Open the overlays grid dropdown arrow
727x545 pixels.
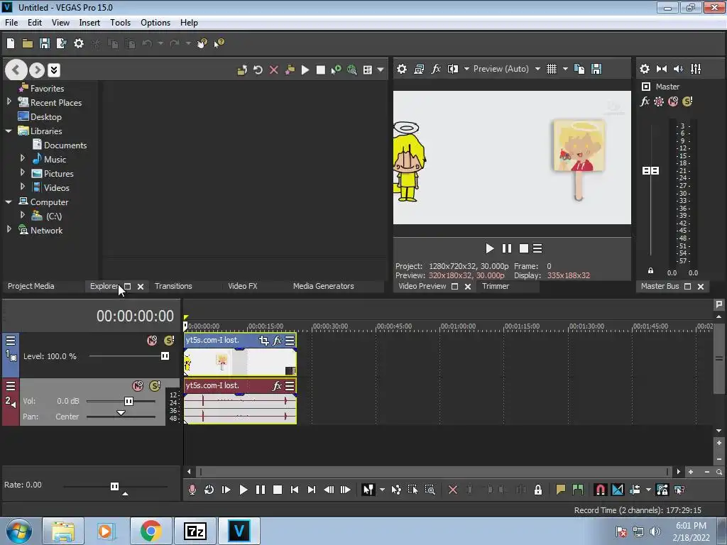565,69
